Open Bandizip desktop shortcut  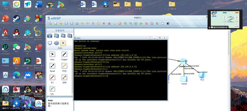17,105
